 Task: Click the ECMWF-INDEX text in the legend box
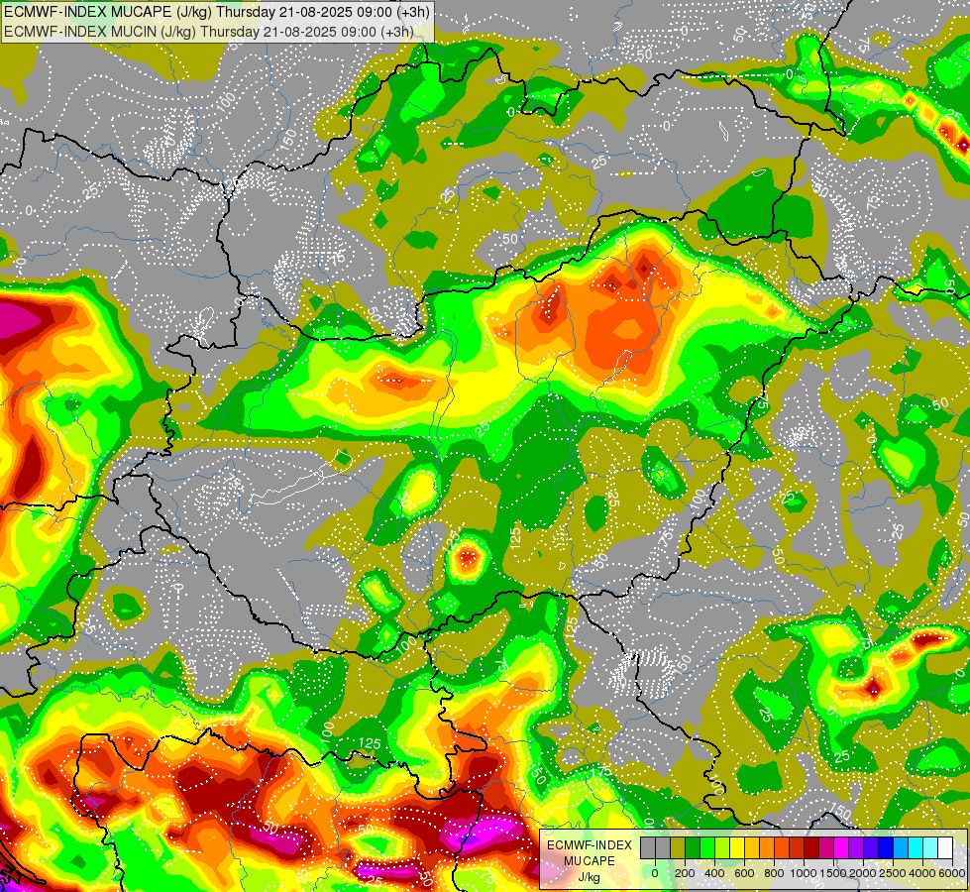(x=590, y=845)
